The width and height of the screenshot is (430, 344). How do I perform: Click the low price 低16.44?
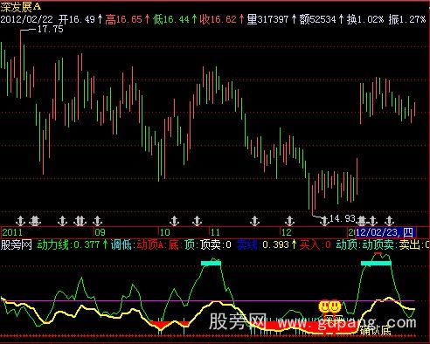[171, 19]
